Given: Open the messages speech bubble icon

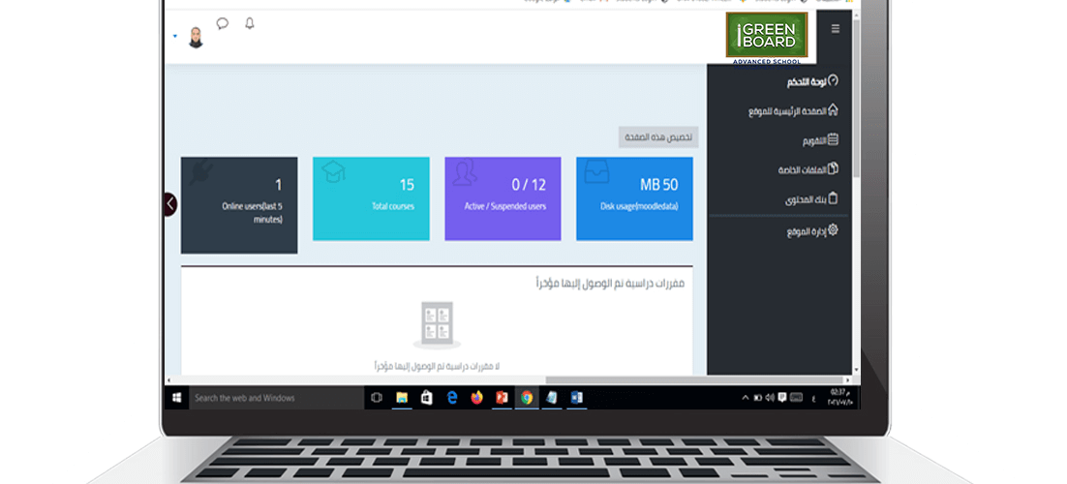Looking at the screenshot, I should pos(223,24).
